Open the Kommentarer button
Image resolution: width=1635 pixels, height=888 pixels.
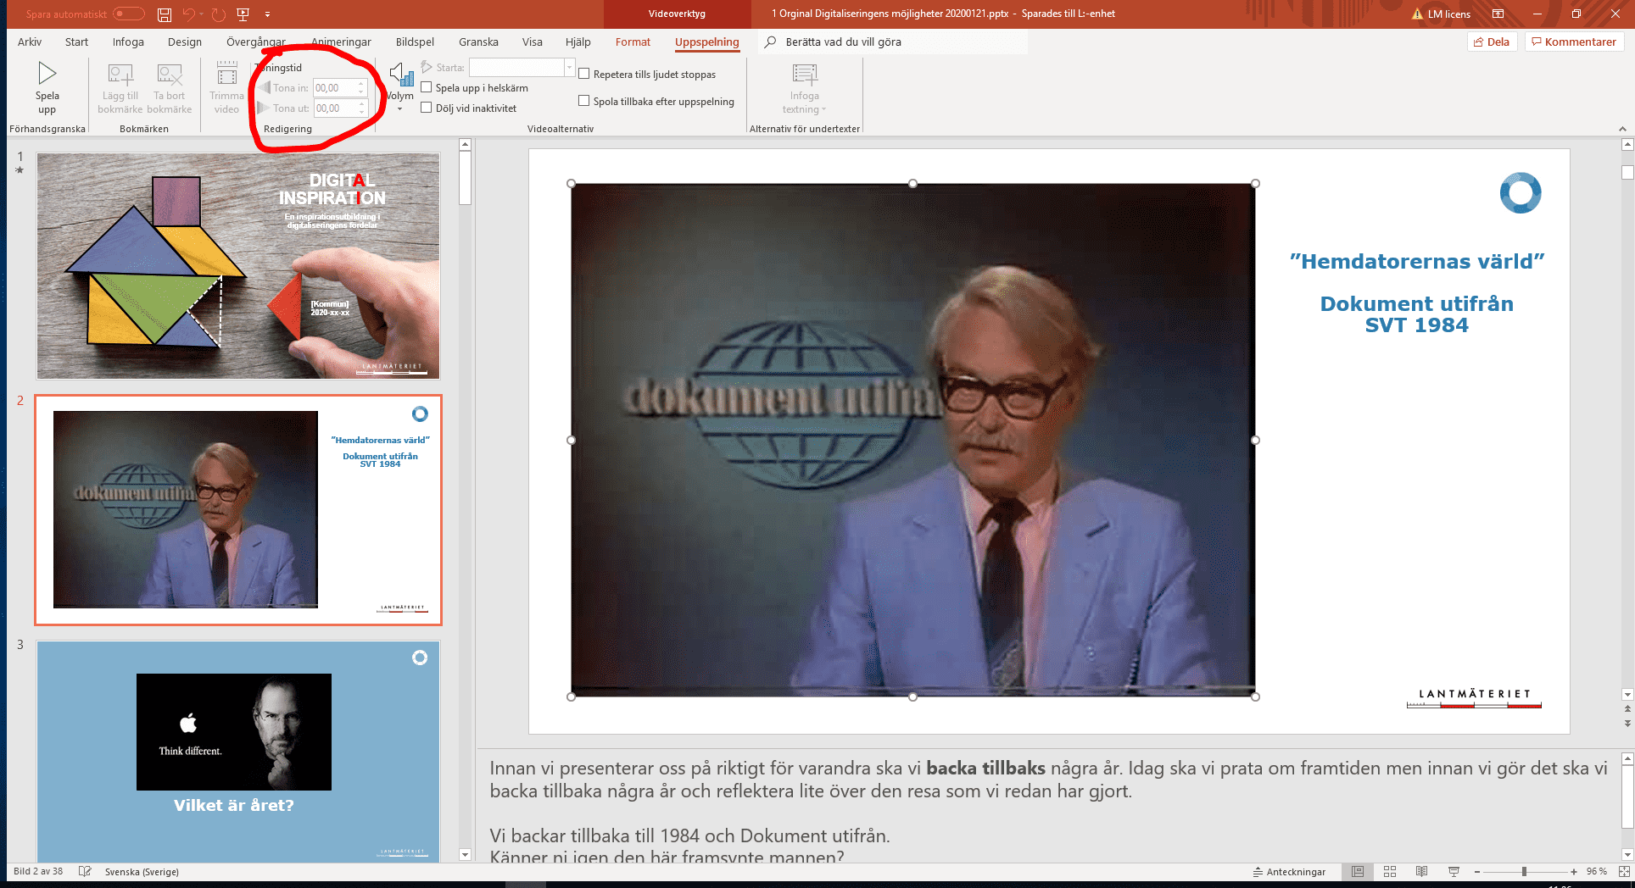coord(1573,42)
